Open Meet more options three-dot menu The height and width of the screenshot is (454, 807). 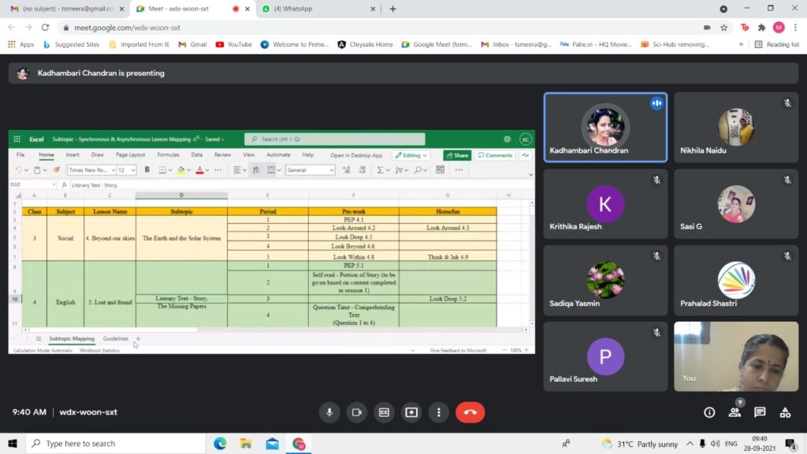[x=438, y=412]
